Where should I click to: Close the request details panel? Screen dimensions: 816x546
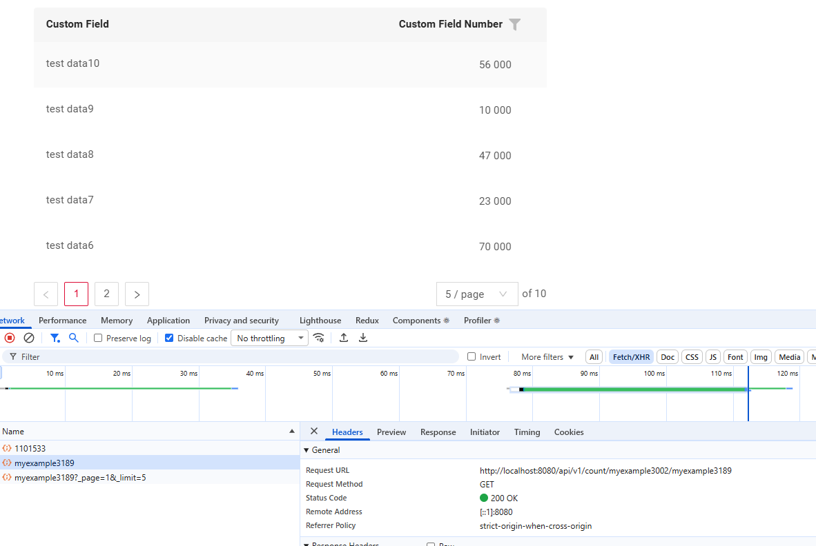(314, 432)
